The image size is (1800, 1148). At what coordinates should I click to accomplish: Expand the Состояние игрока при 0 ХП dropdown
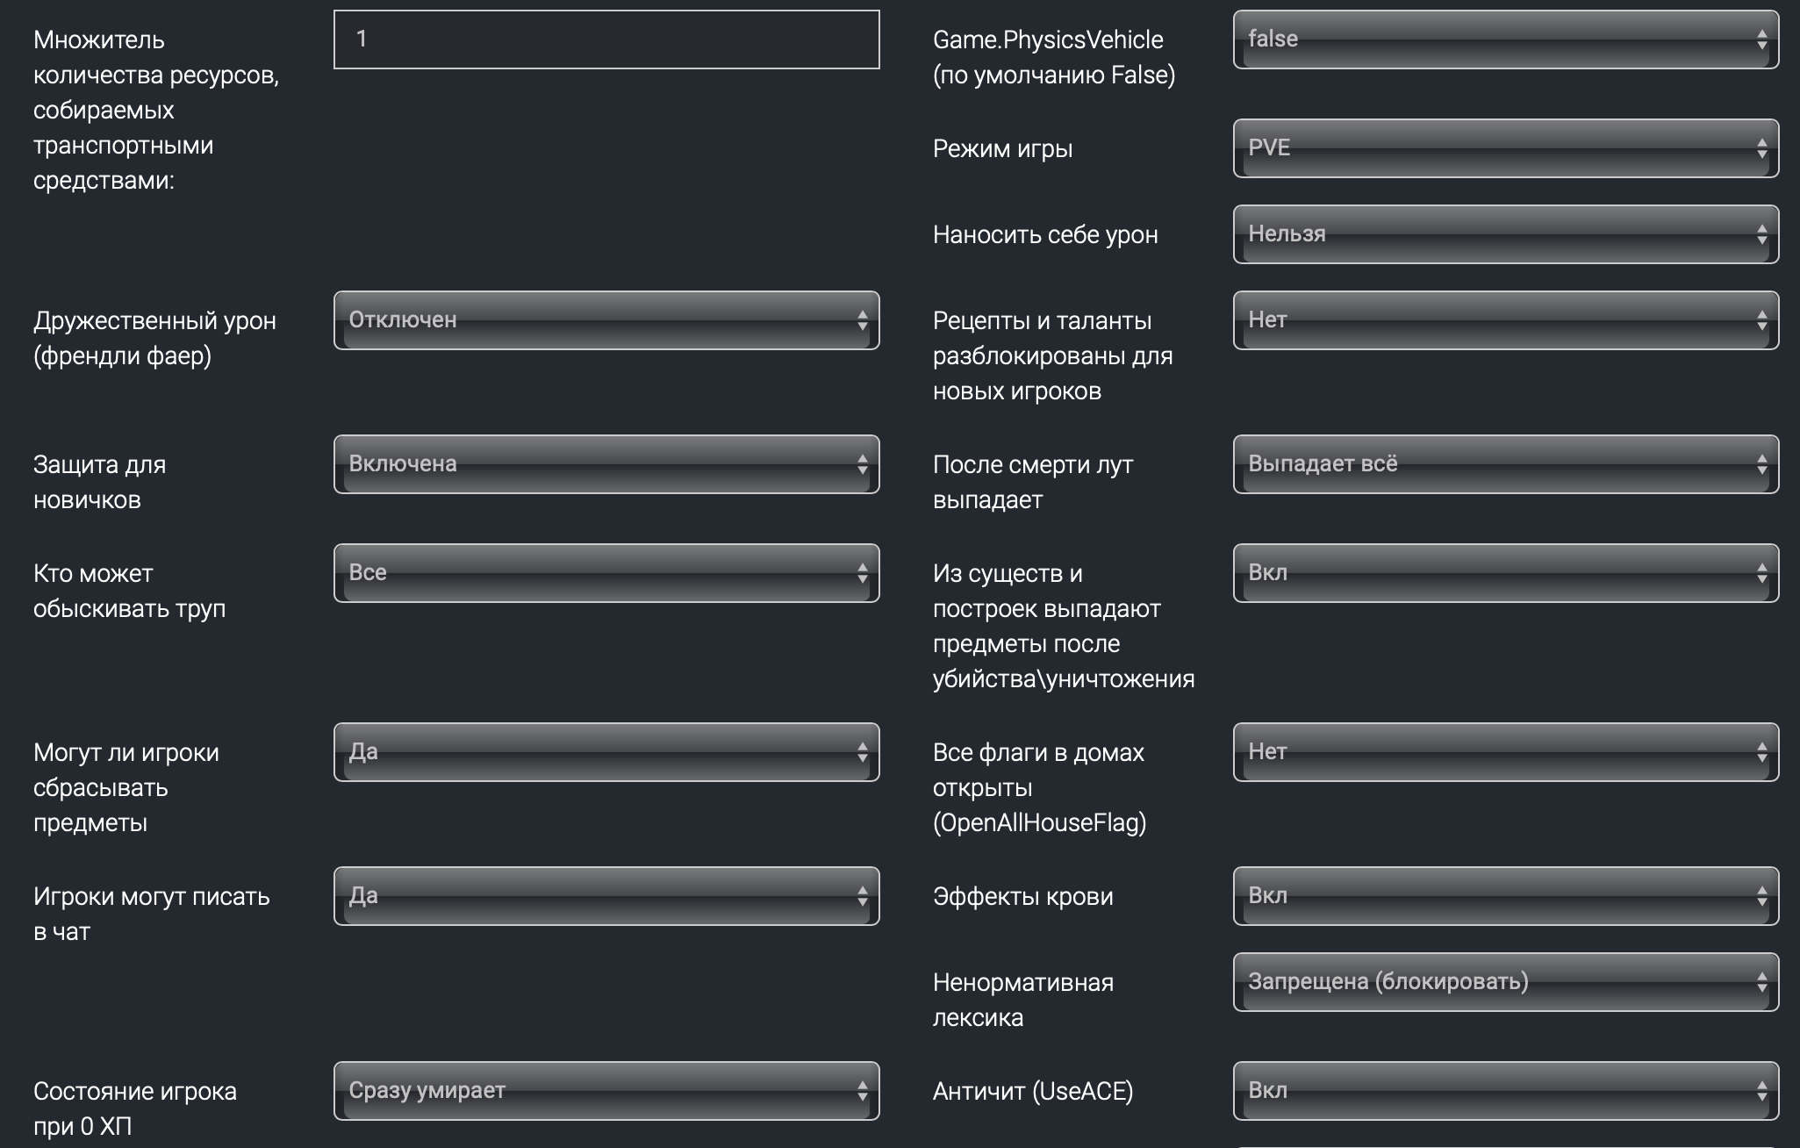(x=606, y=1091)
